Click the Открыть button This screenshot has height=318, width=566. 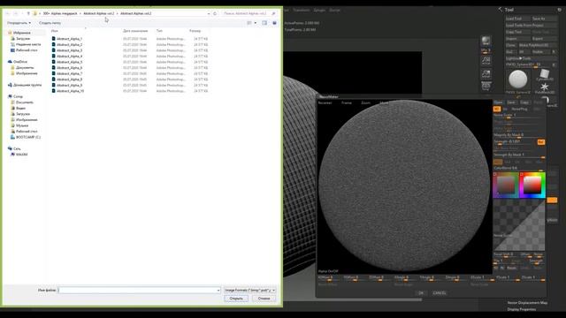(236, 299)
